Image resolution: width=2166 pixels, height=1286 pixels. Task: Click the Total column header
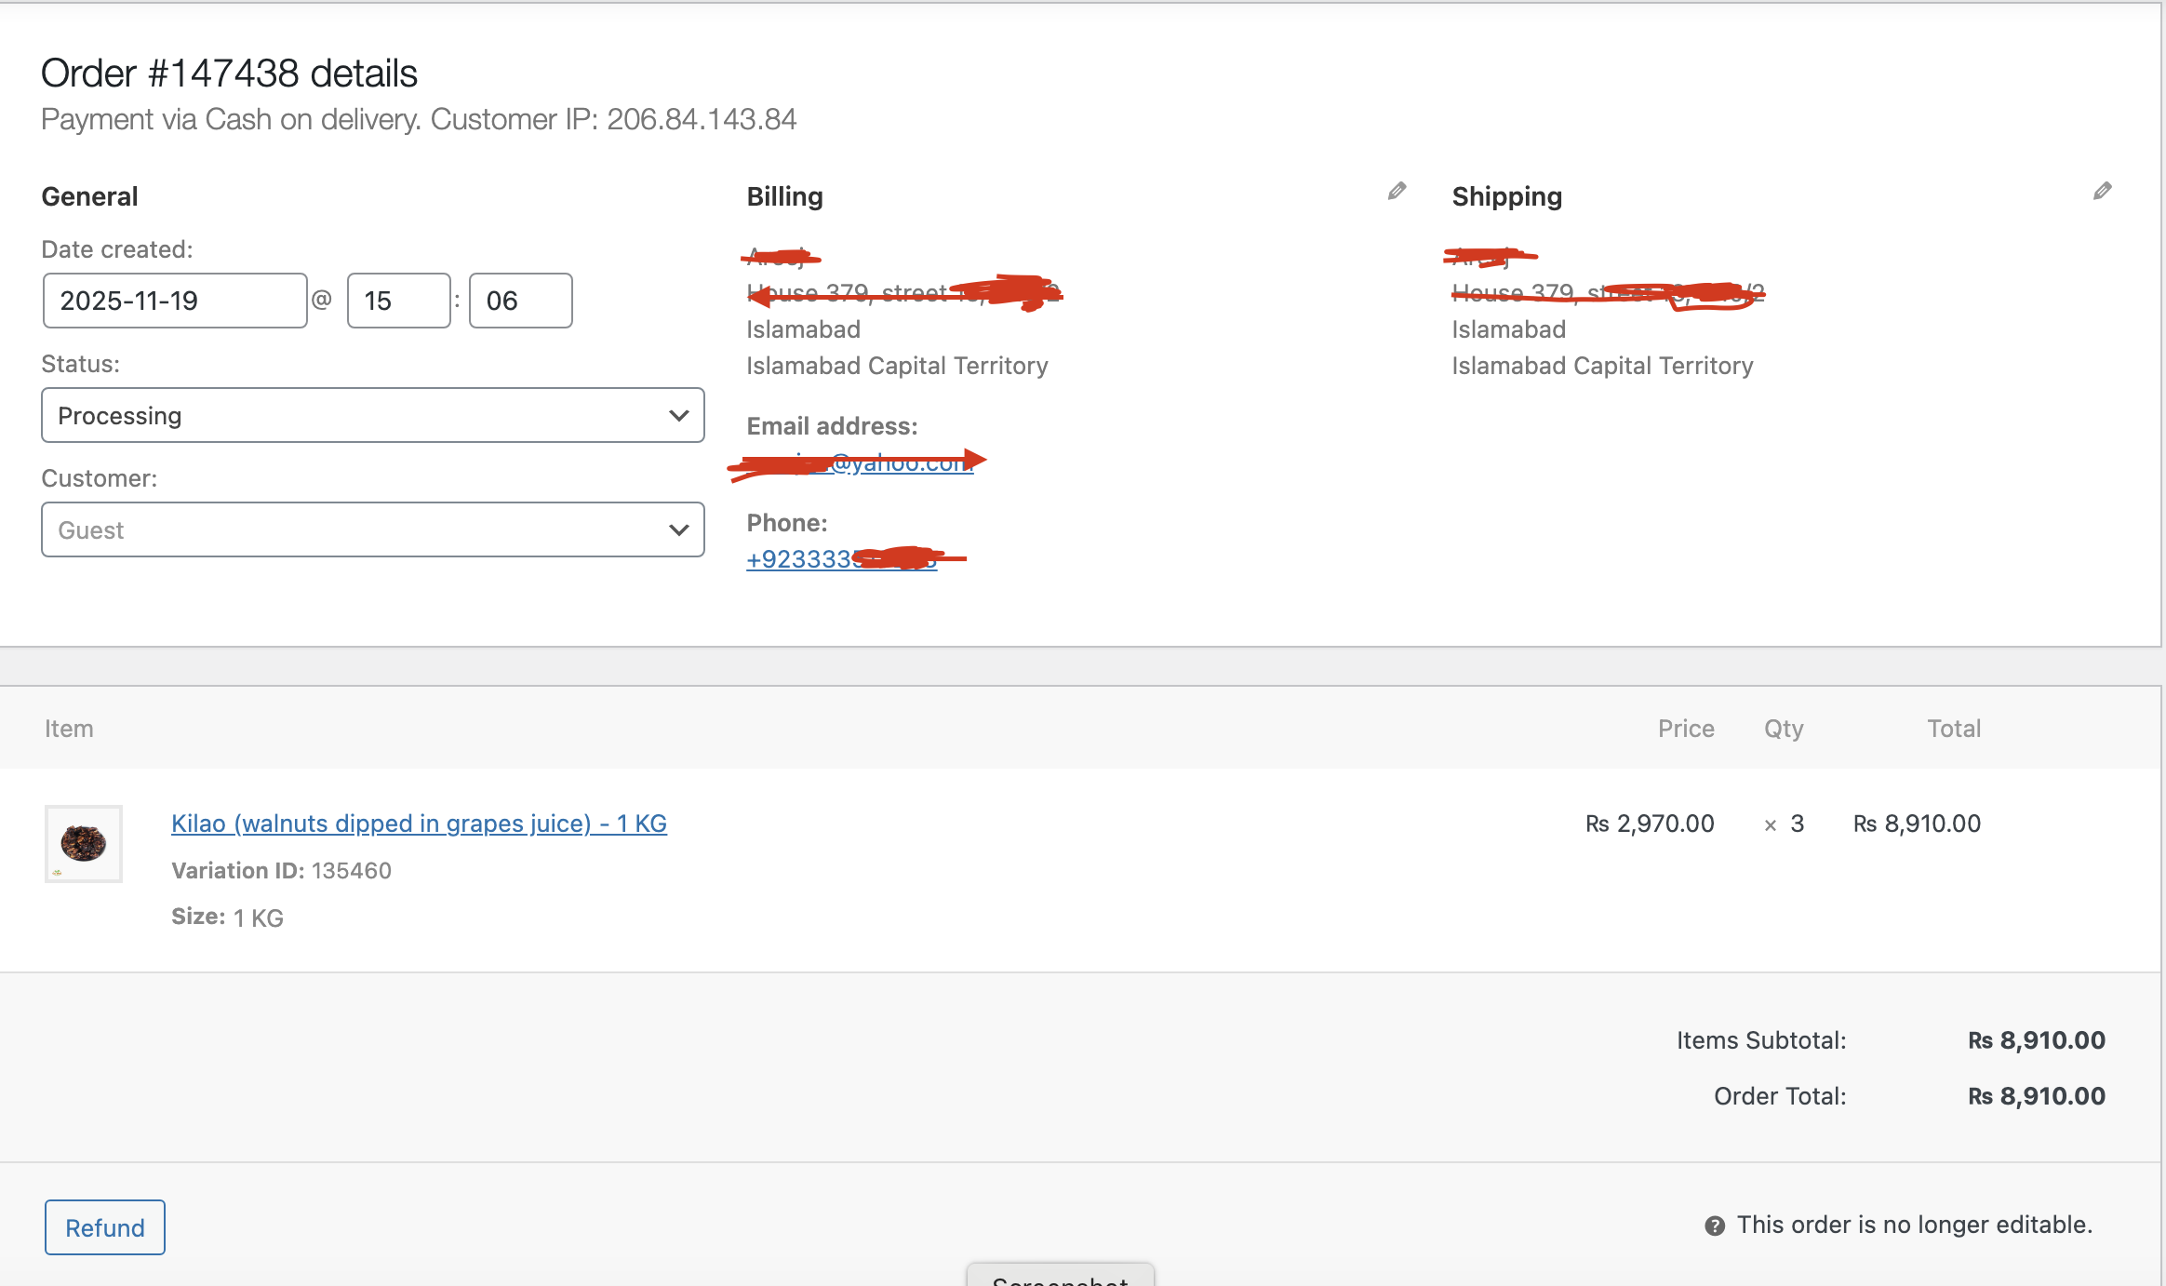tap(1953, 729)
